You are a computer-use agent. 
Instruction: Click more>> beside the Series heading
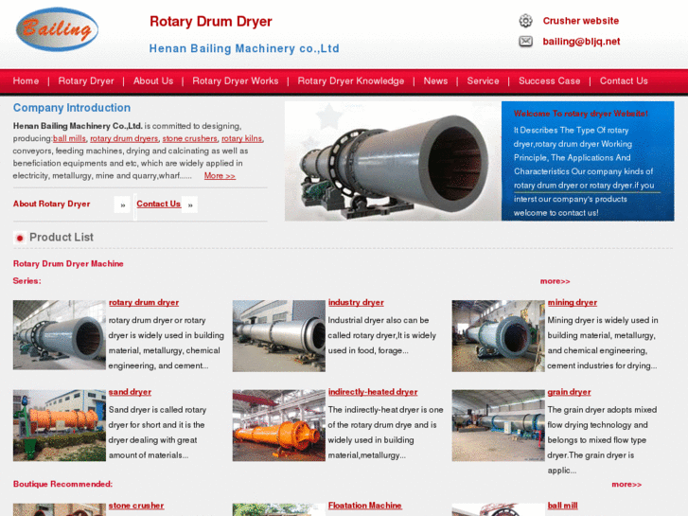[x=556, y=281]
